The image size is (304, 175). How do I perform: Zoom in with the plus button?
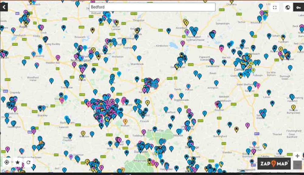297,156
